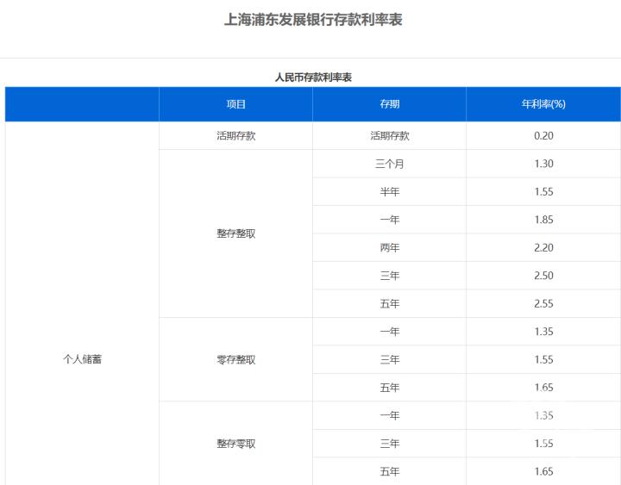Image resolution: width=621 pixels, height=485 pixels.
Task: Select the 2.50 rate value
Action: coord(543,276)
